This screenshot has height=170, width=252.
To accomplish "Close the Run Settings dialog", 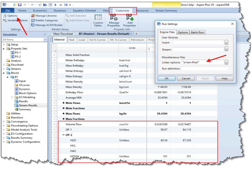I will coord(232,24).
